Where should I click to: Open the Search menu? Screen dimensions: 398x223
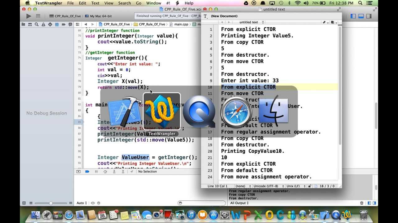click(x=124, y=3)
